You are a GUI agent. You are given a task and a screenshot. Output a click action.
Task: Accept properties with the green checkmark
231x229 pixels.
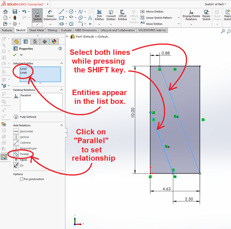(x=15, y=55)
